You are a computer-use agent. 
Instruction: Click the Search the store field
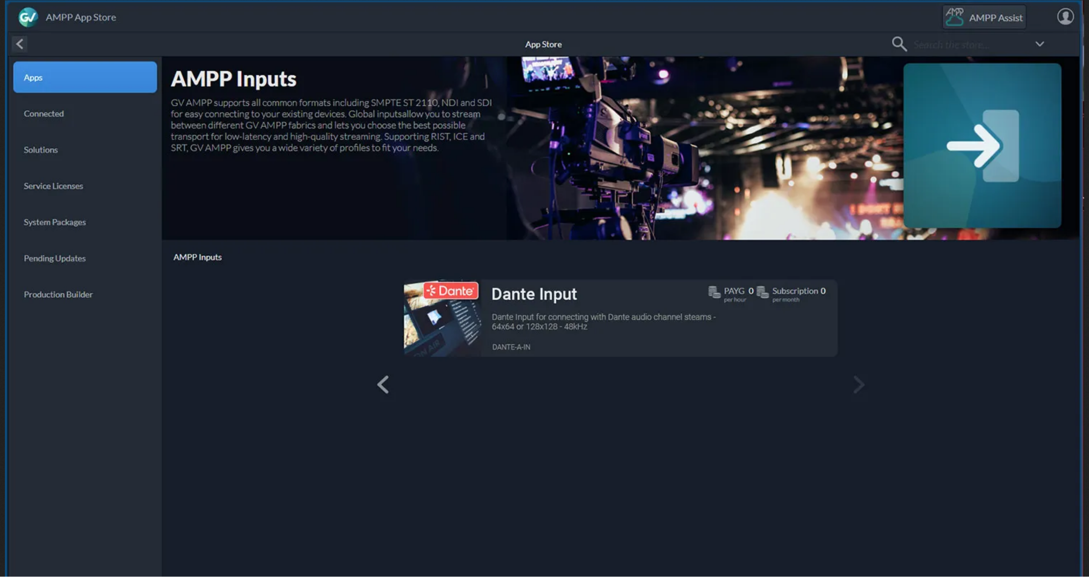(968, 44)
